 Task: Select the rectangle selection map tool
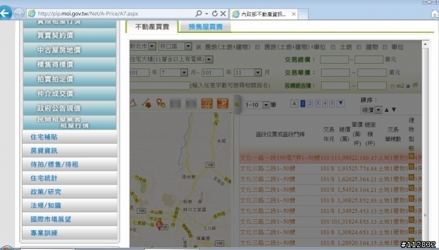[176, 103]
